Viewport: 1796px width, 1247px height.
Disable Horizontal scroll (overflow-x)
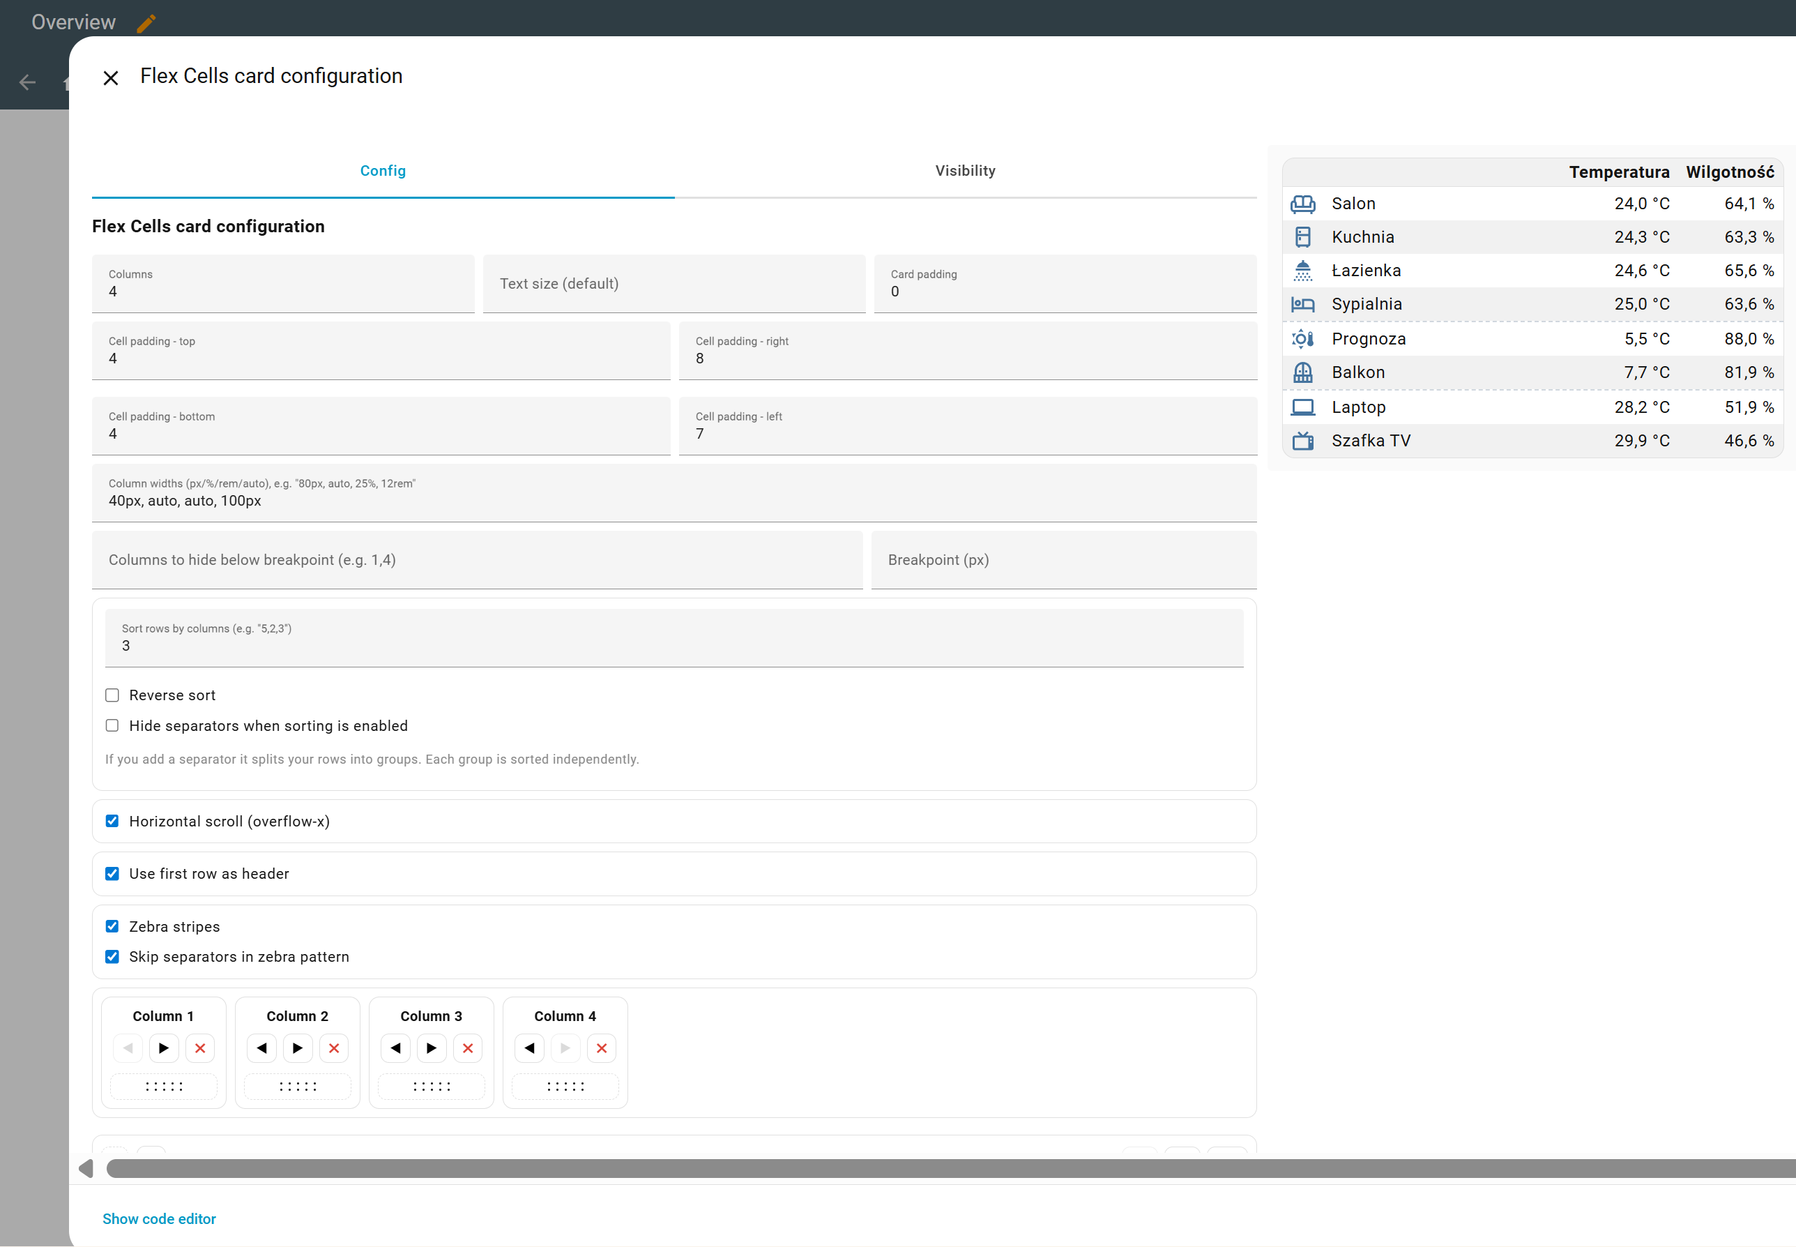pos(112,821)
